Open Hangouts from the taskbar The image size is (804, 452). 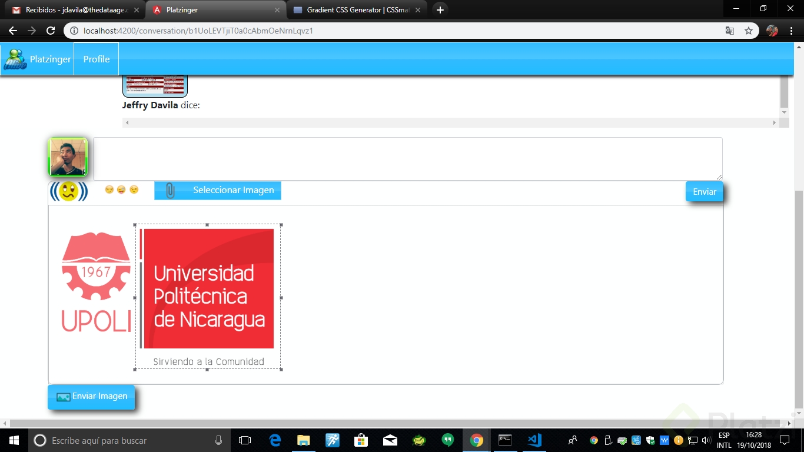click(x=447, y=440)
